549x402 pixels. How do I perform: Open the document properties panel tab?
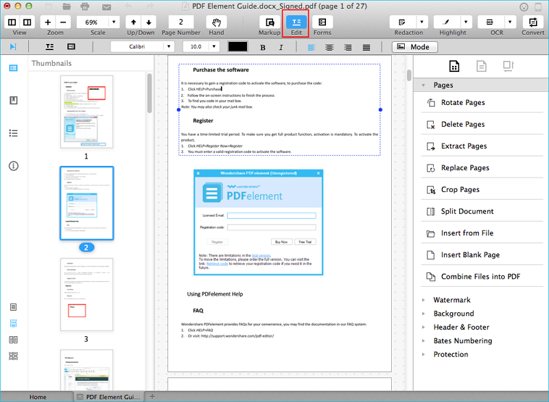tap(482, 66)
